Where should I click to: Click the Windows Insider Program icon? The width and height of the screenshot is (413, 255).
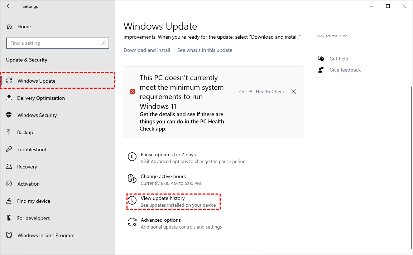(x=9, y=235)
